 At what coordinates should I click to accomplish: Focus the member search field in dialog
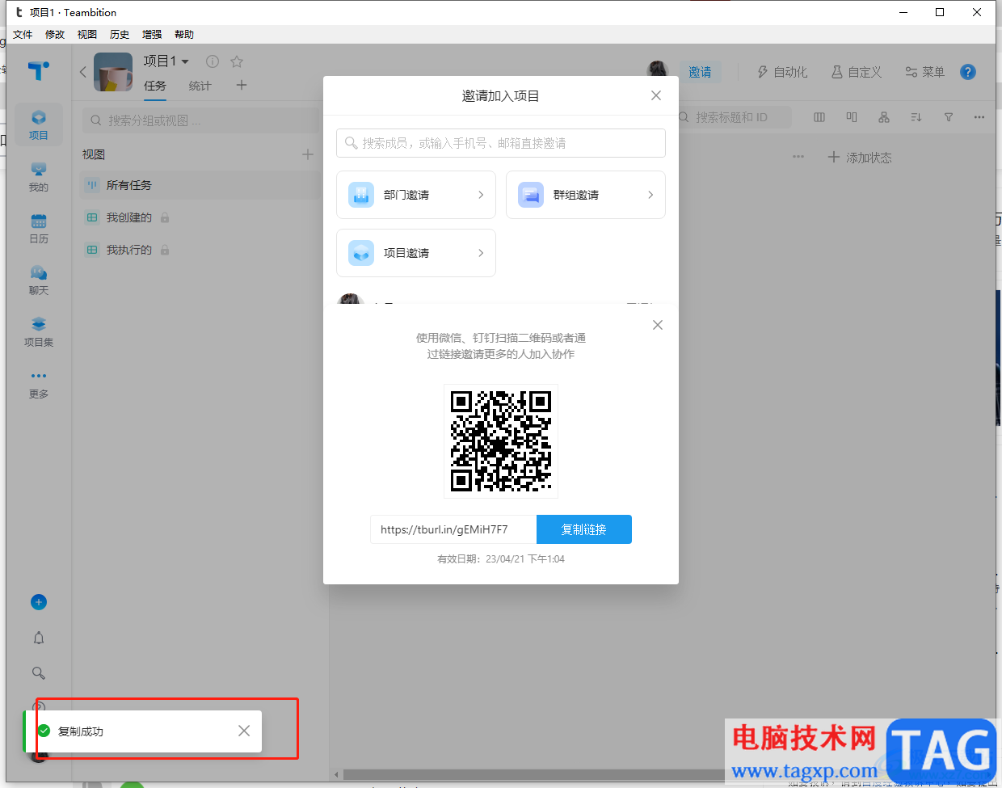click(501, 143)
